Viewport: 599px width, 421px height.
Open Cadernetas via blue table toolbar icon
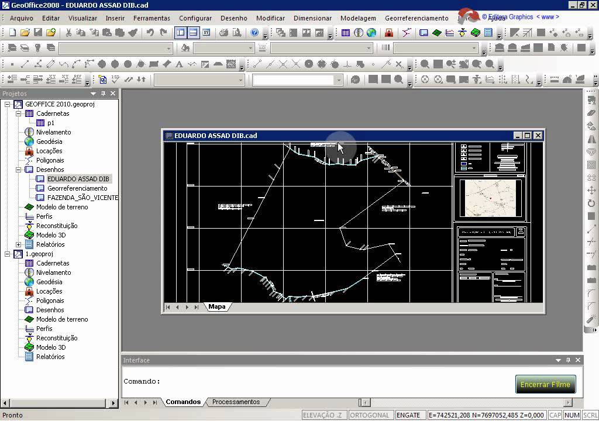click(x=345, y=33)
